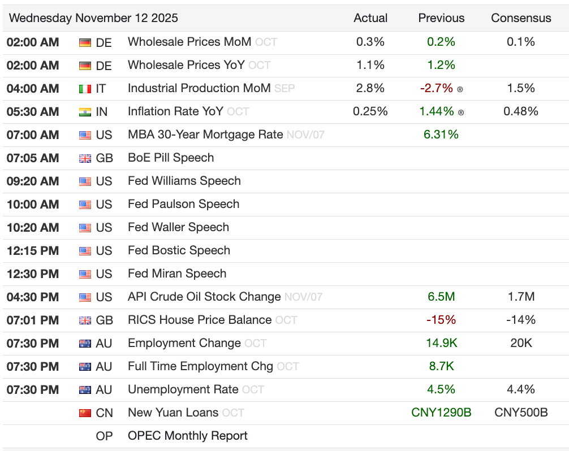Open Australia Employment Change link
Screen dimensions: 569x451
tap(184, 343)
